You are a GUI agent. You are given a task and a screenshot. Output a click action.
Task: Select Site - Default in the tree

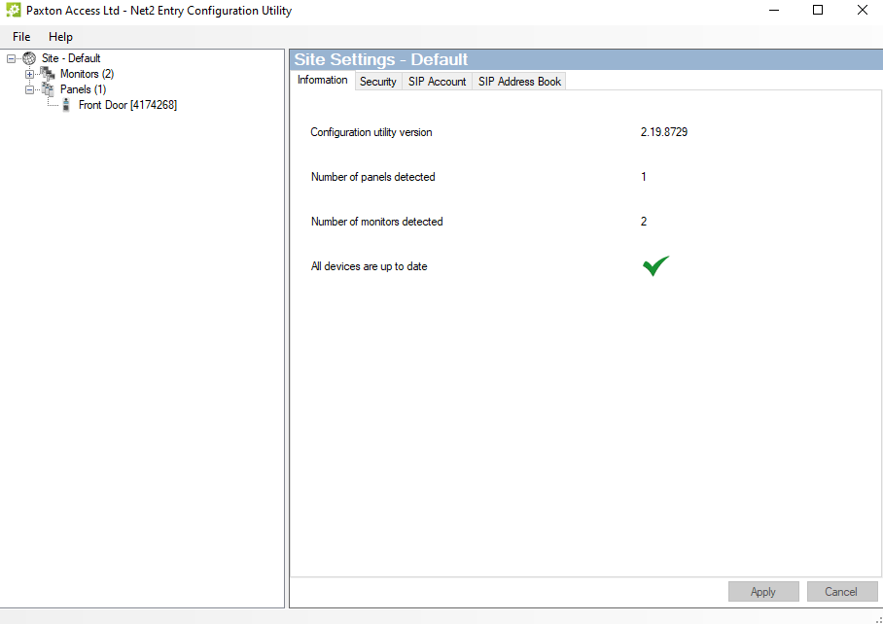(x=71, y=58)
